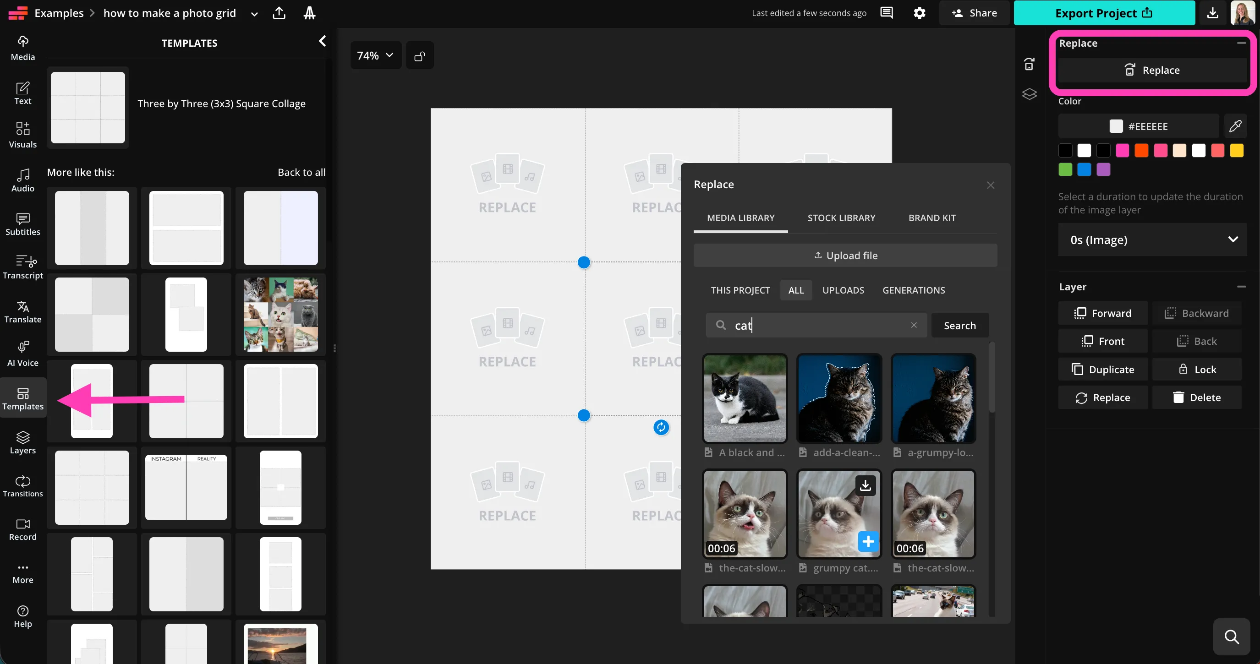Toggle the canvas aspect ratio lock

[420, 55]
